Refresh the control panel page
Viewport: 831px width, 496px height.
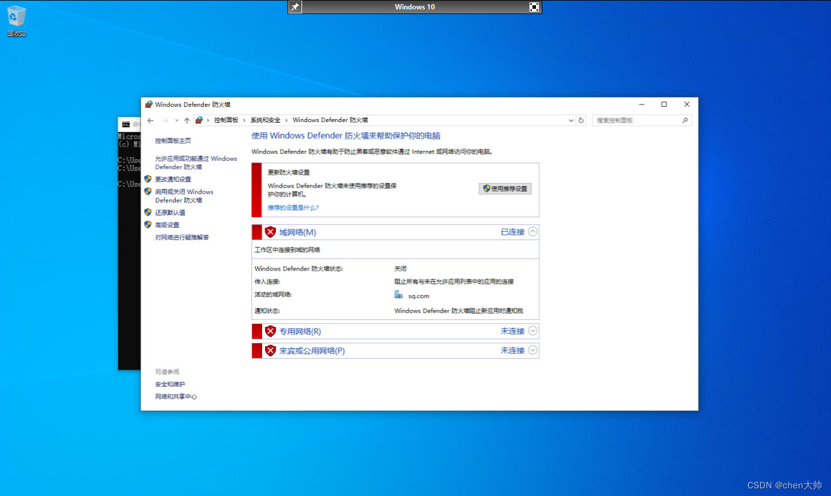pos(581,120)
